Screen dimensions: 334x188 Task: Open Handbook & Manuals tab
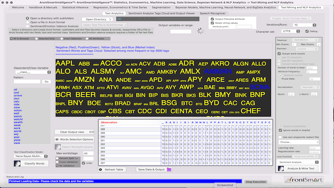tap(43, 7)
